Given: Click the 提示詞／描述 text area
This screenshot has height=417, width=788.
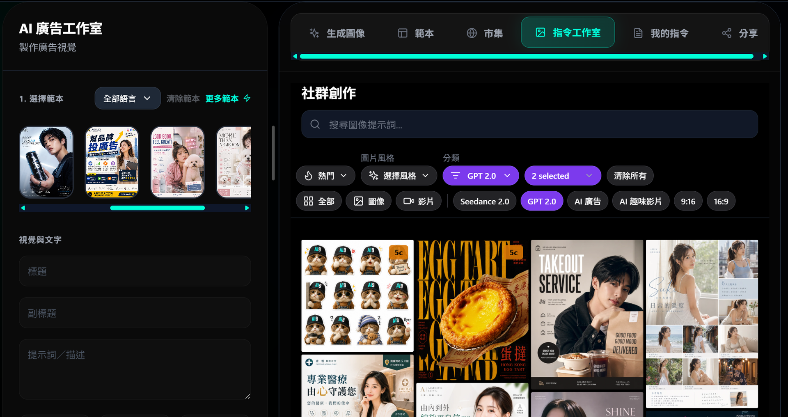Looking at the screenshot, I should tap(135, 369).
